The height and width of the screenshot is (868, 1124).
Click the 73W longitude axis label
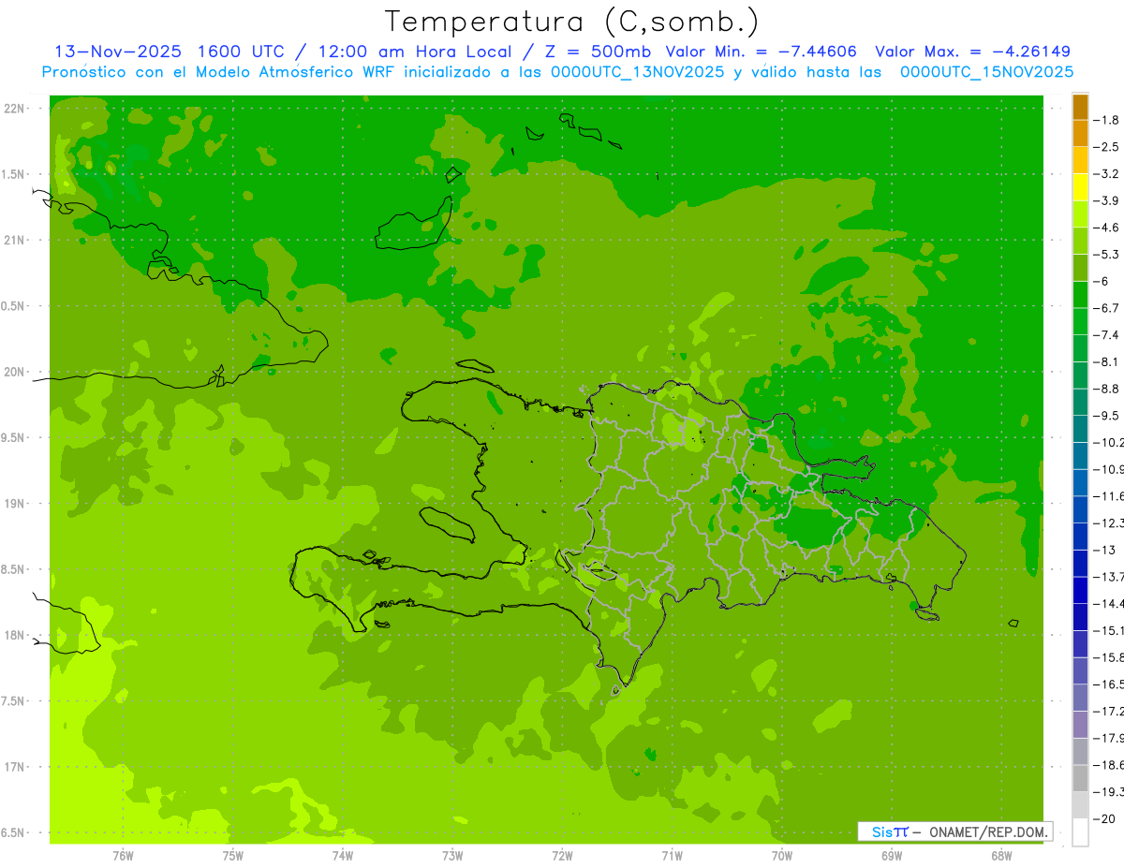pyautogui.click(x=452, y=856)
